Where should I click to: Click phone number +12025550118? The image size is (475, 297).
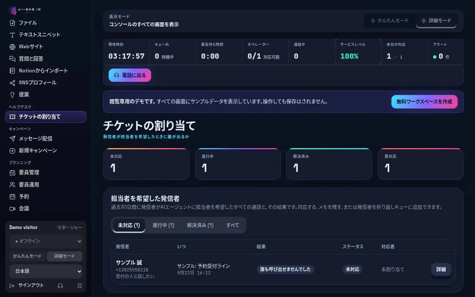coord(132,270)
